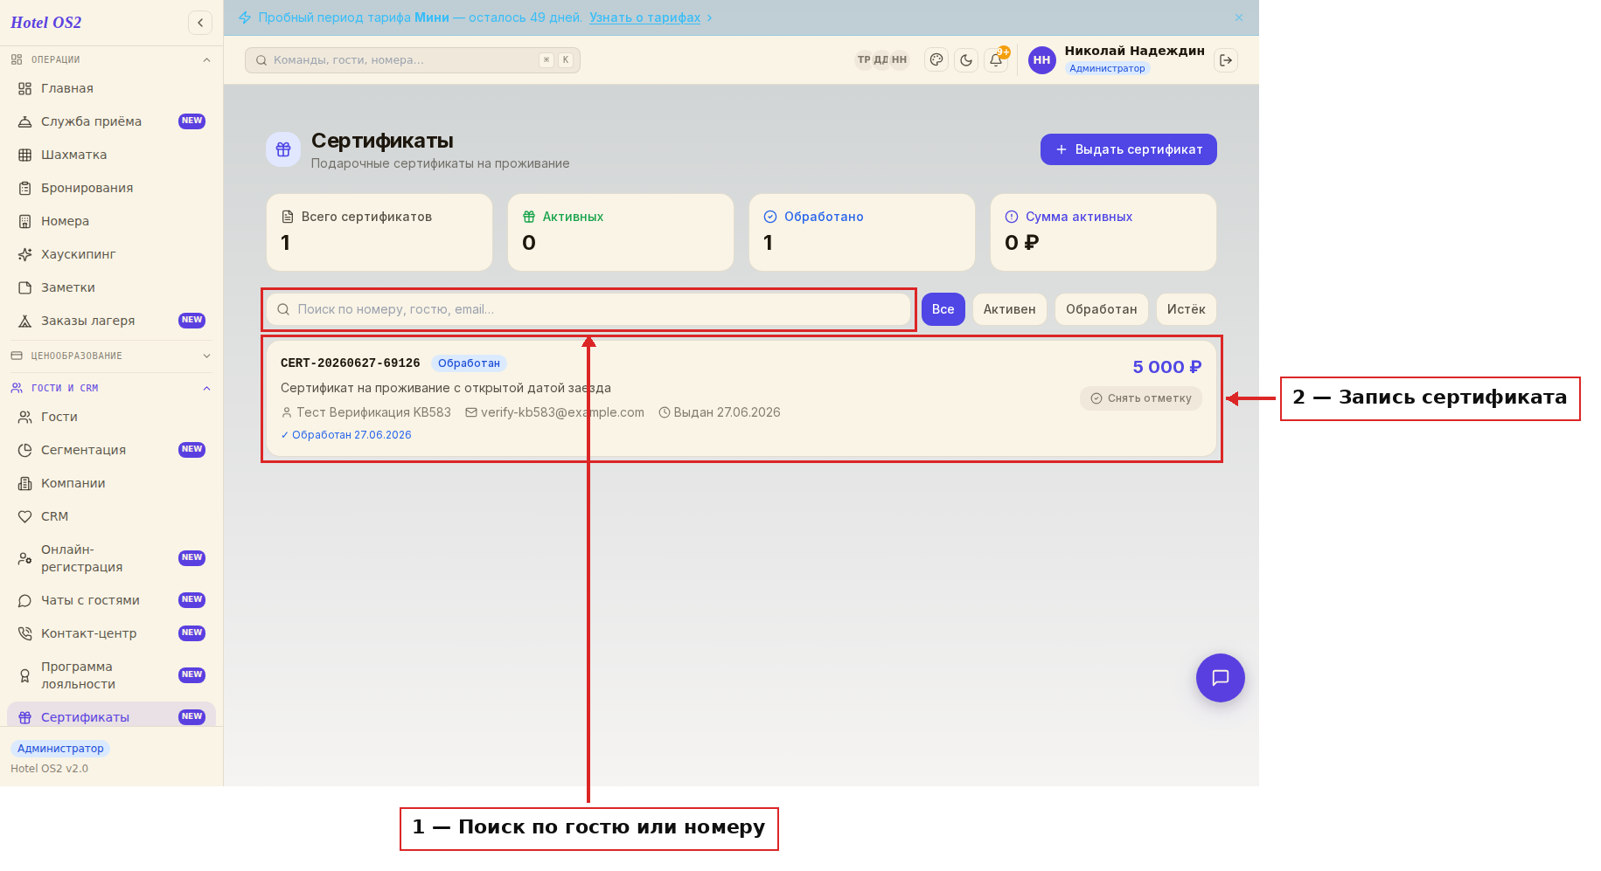Dismiss the trial period banner
This screenshot has width=1601, height=871.
[x=1239, y=17]
